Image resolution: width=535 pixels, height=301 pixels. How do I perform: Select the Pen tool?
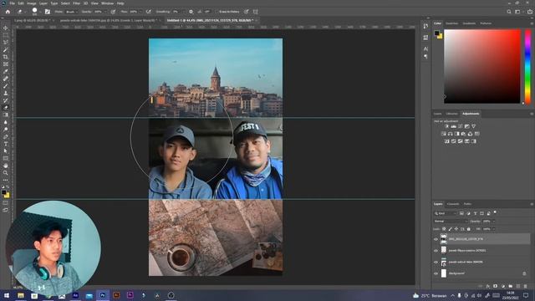pyautogui.click(x=6, y=136)
